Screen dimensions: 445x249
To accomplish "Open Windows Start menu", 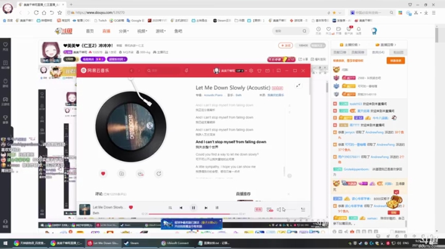I will (5, 243).
